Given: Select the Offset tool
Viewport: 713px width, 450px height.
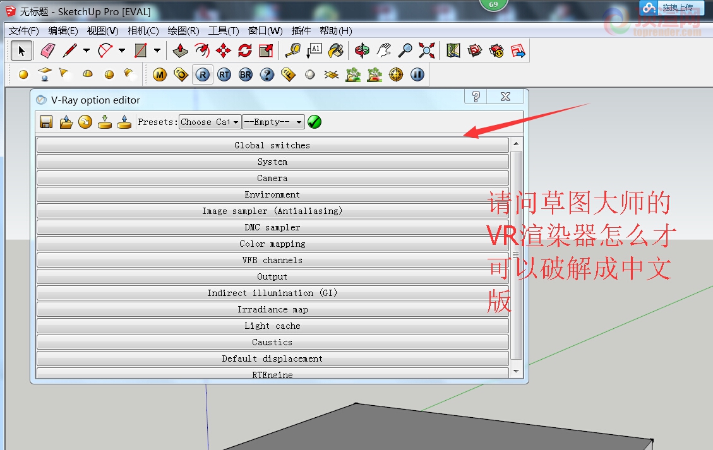Looking at the screenshot, I should (202, 50).
